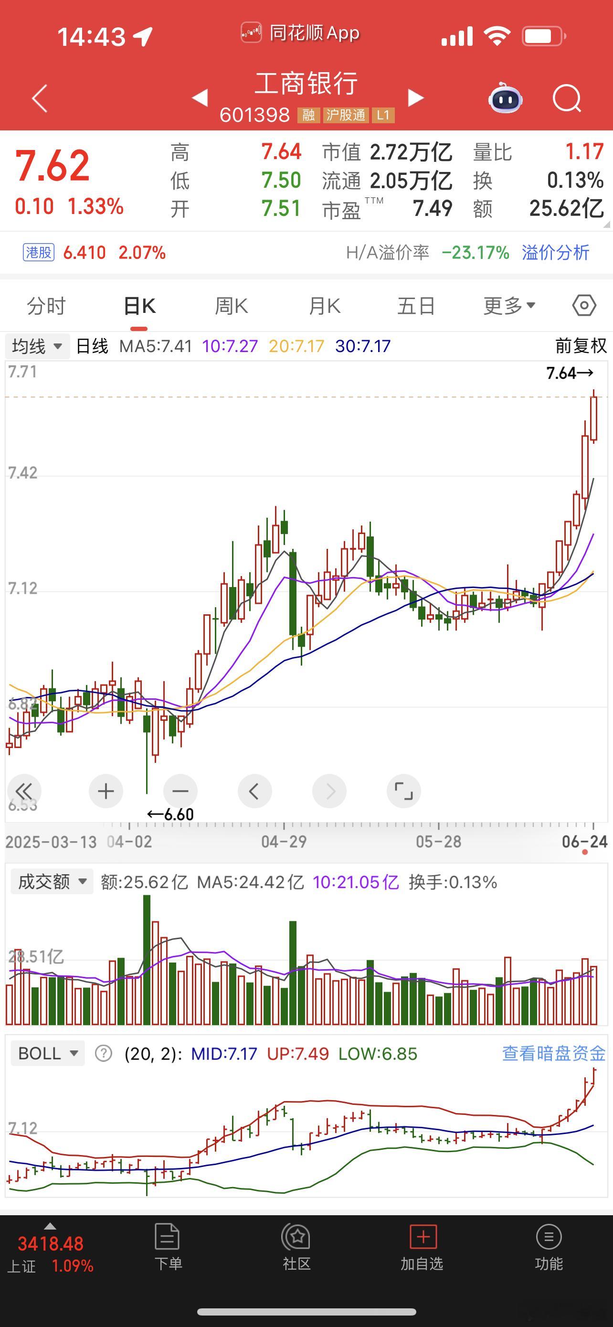Switch to 周K tab
Viewport: 613px width, 1327px height.
(231, 306)
